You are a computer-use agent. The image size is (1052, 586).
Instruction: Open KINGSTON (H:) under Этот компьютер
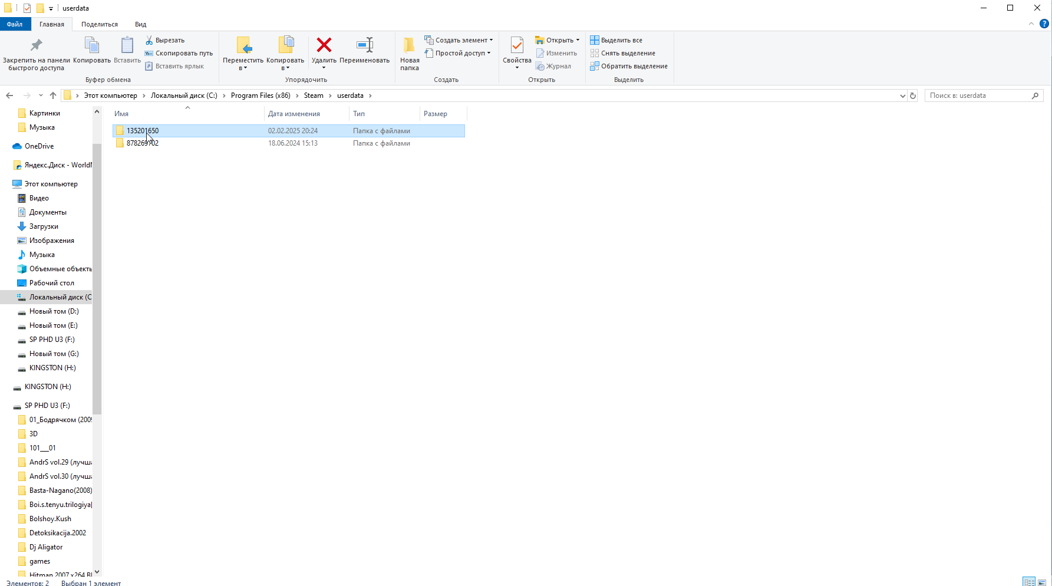[x=52, y=368]
